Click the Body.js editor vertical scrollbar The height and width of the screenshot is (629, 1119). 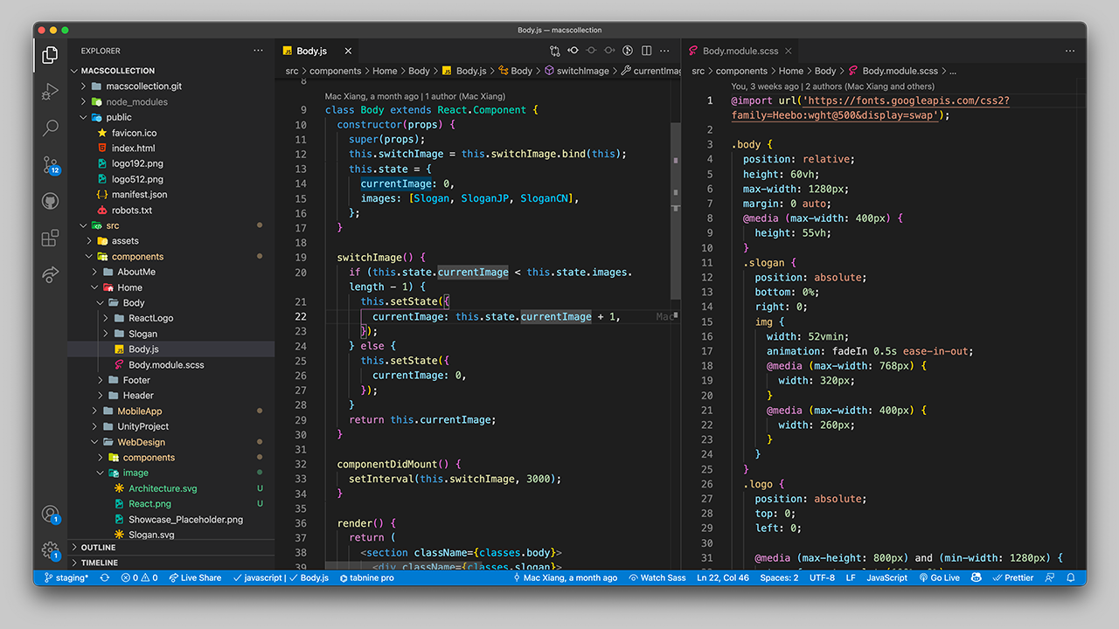click(x=676, y=210)
